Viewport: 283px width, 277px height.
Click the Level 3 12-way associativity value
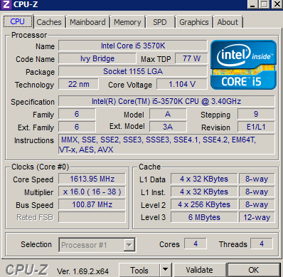[257, 217]
